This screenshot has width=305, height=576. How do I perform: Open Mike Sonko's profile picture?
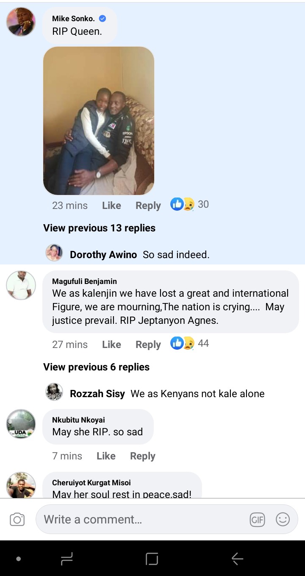21,22
